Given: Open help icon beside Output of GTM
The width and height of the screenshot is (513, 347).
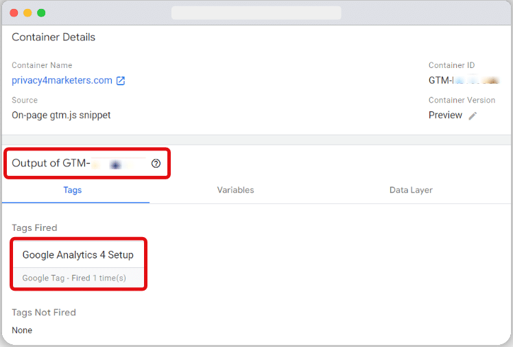Looking at the screenshot, I should [156, 163].
